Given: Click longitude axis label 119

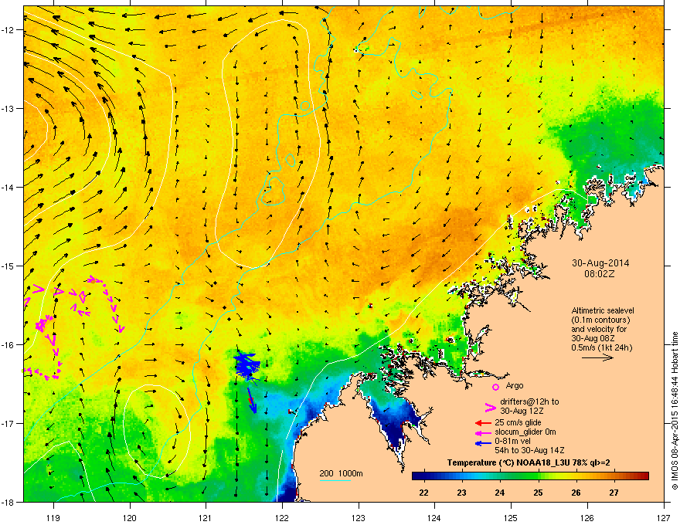Looking at the screenshot, I should 53,517.
